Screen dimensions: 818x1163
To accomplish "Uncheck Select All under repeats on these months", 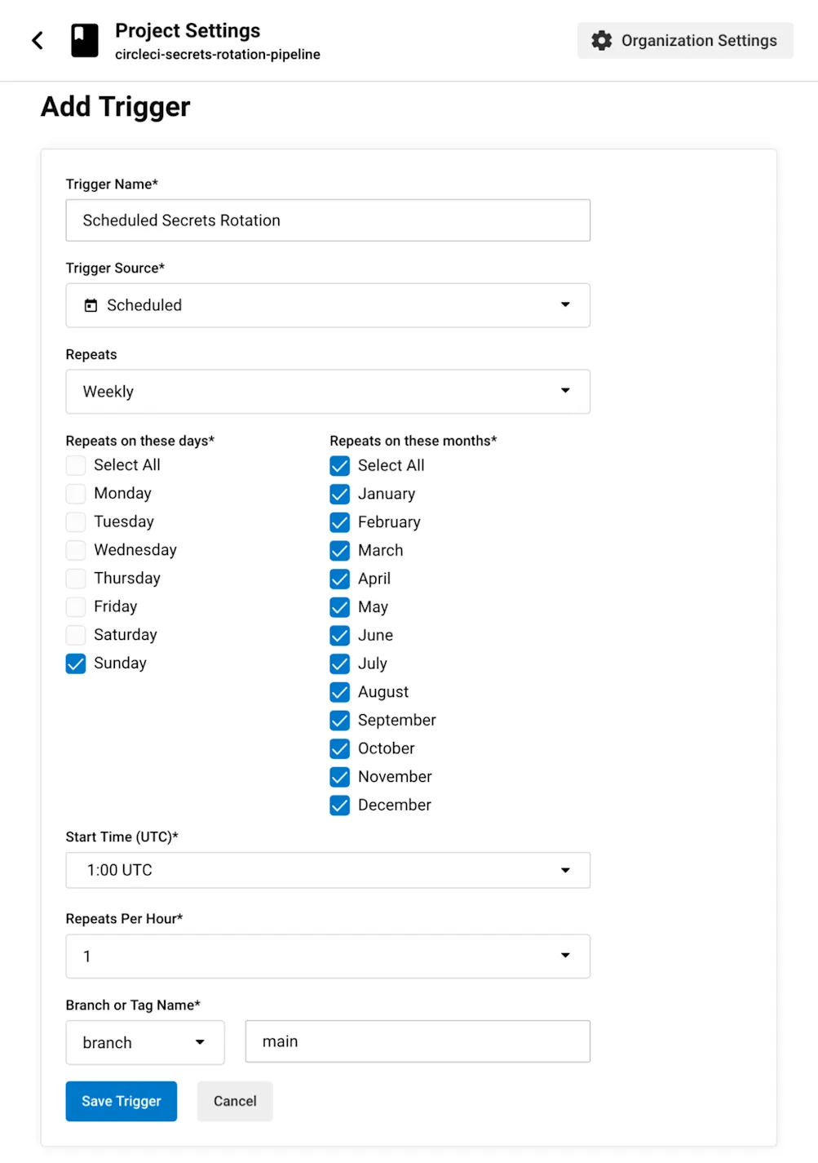I will tap(339, 465).
